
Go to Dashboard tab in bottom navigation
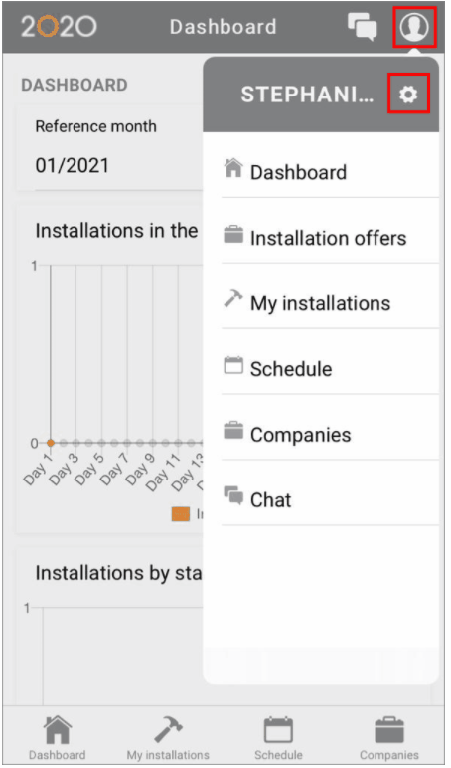[58, 737]
